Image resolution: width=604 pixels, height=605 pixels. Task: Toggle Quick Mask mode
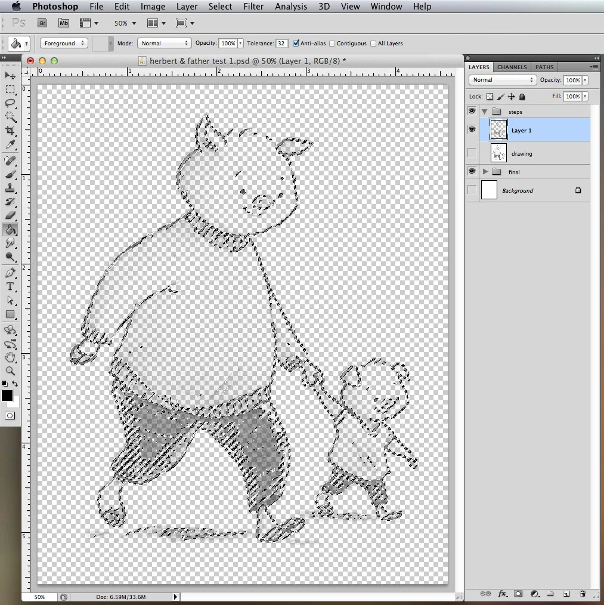10,415
